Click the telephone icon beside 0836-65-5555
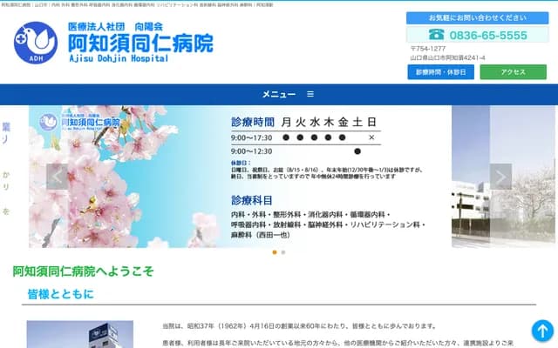 [x=436, y=35]
